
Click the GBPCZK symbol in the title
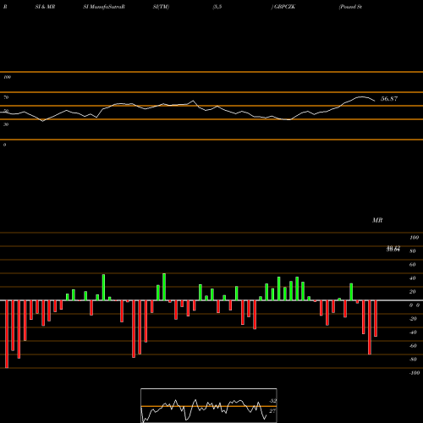[284, 7]
